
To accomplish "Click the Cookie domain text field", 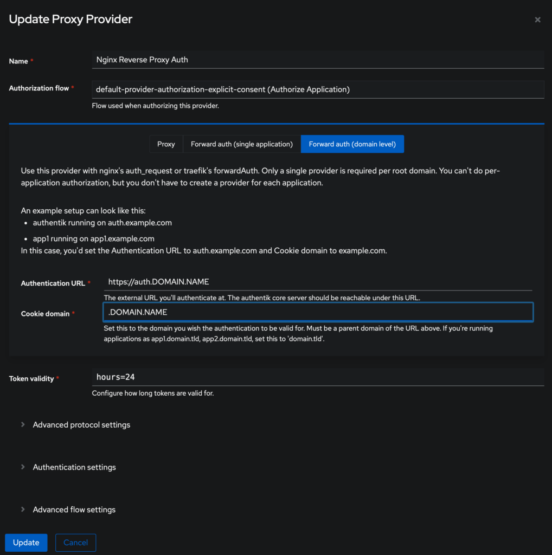I will pos(318,312).
